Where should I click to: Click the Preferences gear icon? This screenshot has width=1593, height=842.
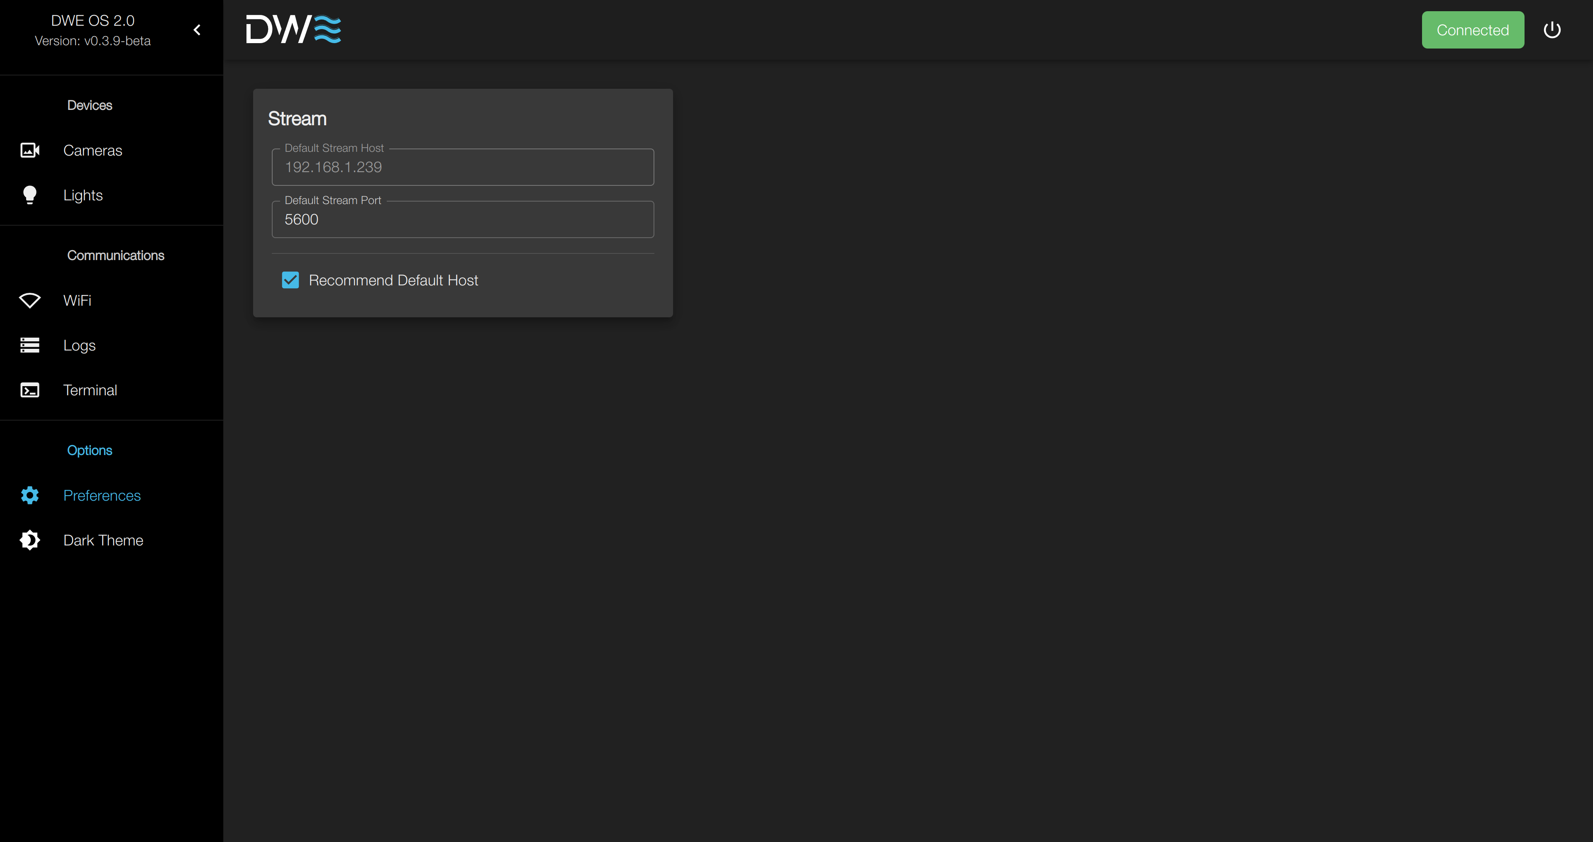coord(30,495)
